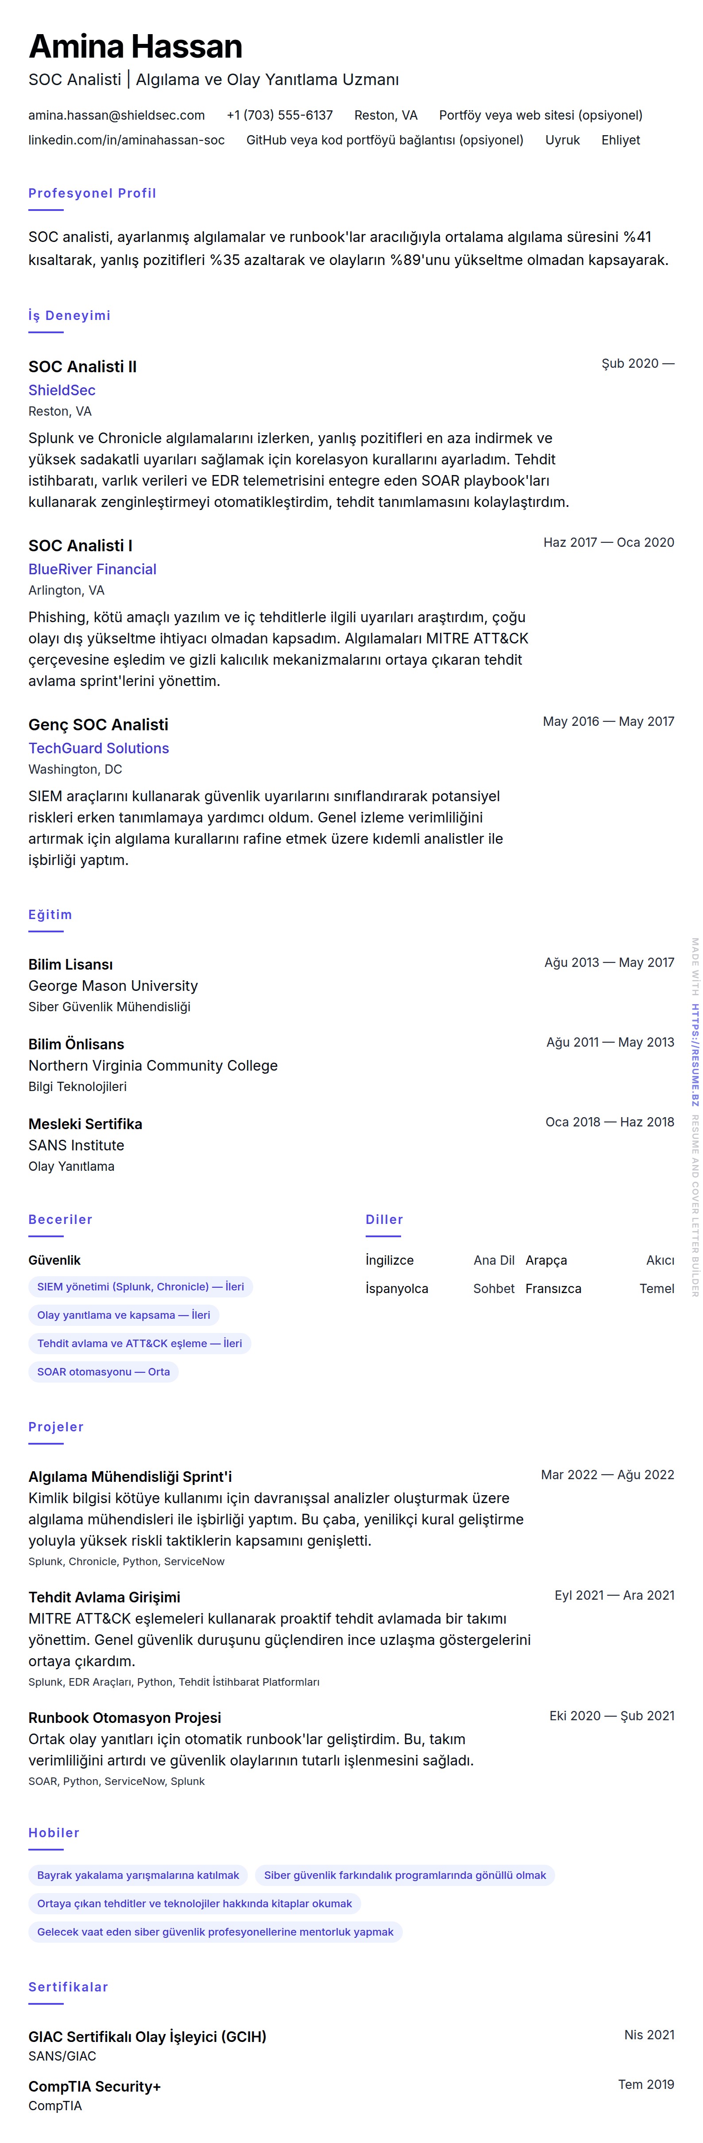Click the TechGuard Solutions company link
The height and width of the screenshot is (2143, 703).
pos(98,748)
